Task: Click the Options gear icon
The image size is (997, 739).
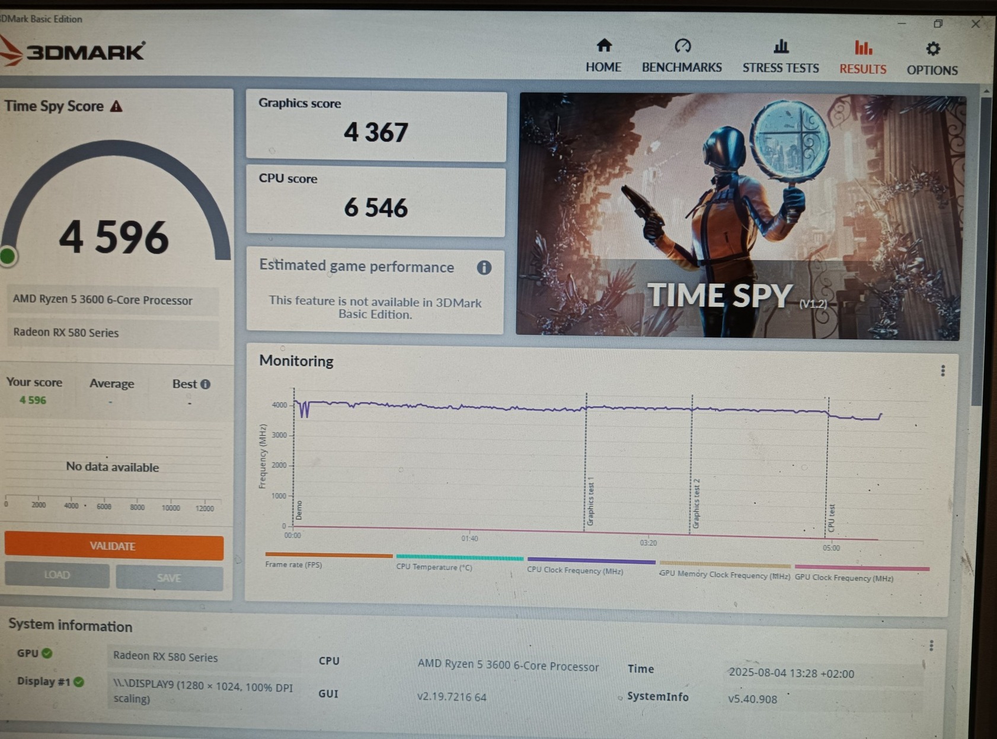Action: point(932,49)
